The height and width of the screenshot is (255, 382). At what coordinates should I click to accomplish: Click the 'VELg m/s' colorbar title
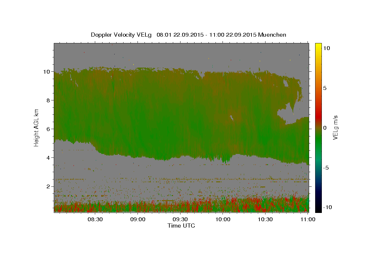click(x=336, y=127)
